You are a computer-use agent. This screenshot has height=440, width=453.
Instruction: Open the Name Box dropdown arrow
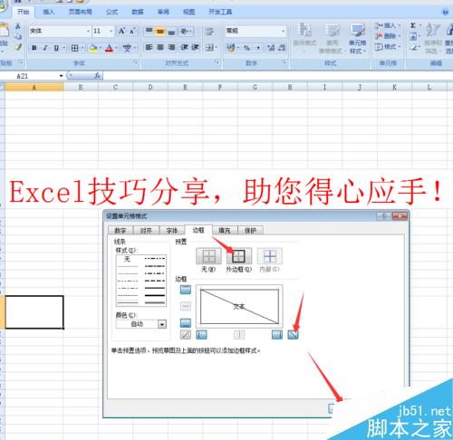(61, 76)
